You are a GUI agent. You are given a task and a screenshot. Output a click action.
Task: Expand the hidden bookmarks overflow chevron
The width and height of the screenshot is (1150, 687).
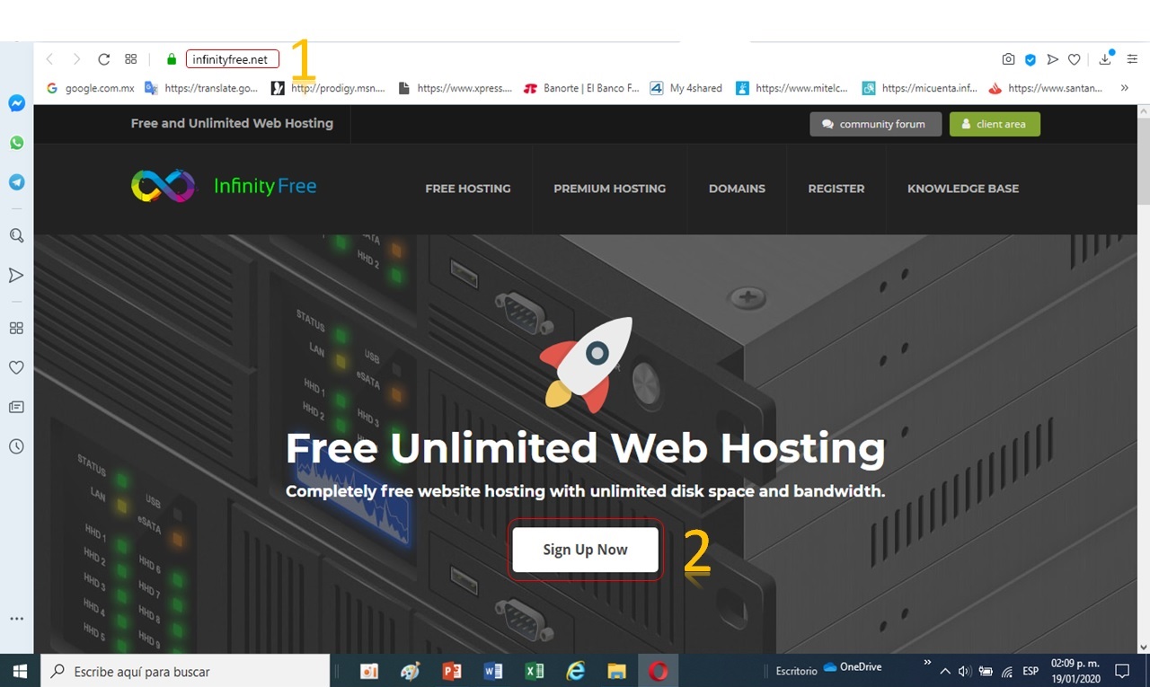pos(1124,88)
